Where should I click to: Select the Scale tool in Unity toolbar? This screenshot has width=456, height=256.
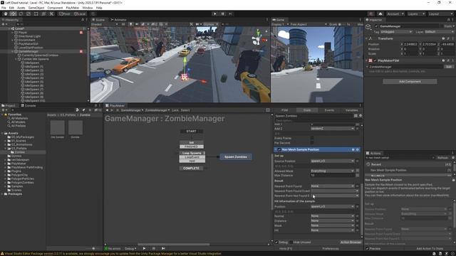(x=28, y=14)
